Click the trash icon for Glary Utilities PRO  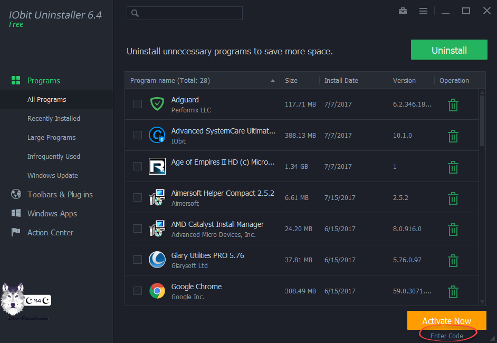pyautogui.click(x=453, y=261)
